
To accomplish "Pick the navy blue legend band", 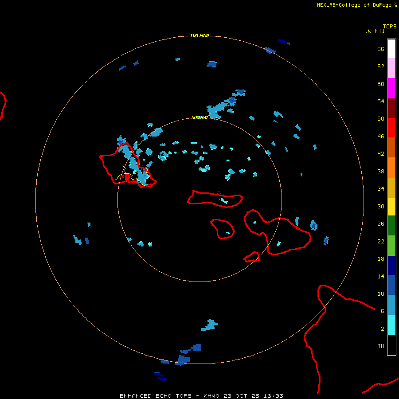I will (x=391, y=266).
